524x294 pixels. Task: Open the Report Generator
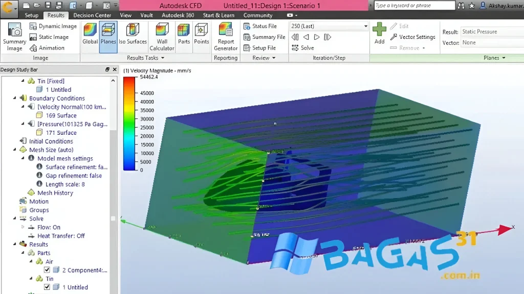point(226,37)
